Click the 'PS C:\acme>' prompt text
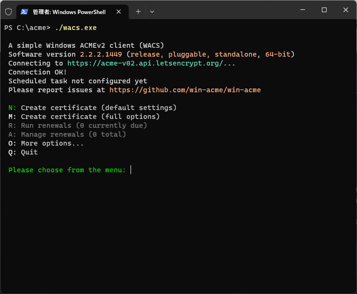The height and width of the screenshot is (294, 357). (x=27, y=28)
